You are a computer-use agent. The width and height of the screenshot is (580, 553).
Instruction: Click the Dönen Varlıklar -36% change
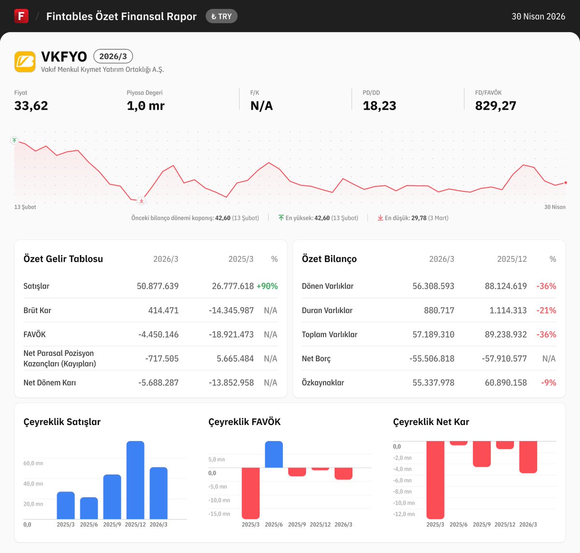546,286
